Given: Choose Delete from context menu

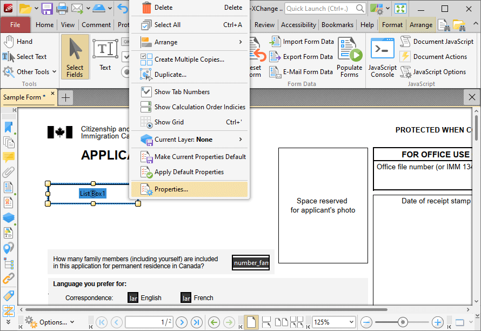Looking at the screenshot, I should (189, 8).
